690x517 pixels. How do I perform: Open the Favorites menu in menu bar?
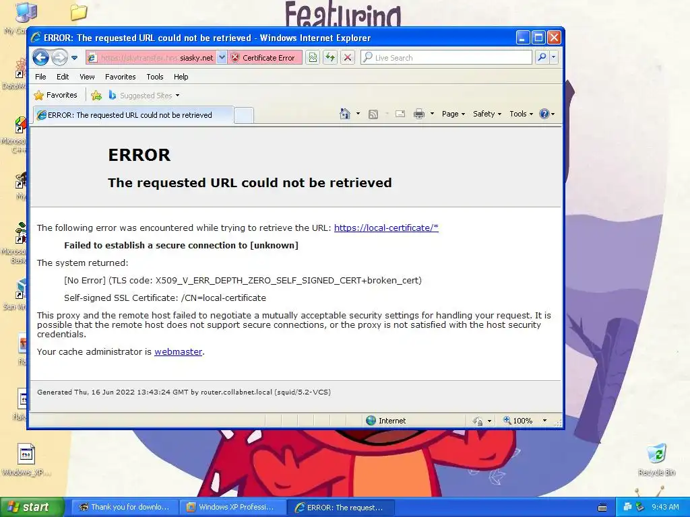pos(120,77)
